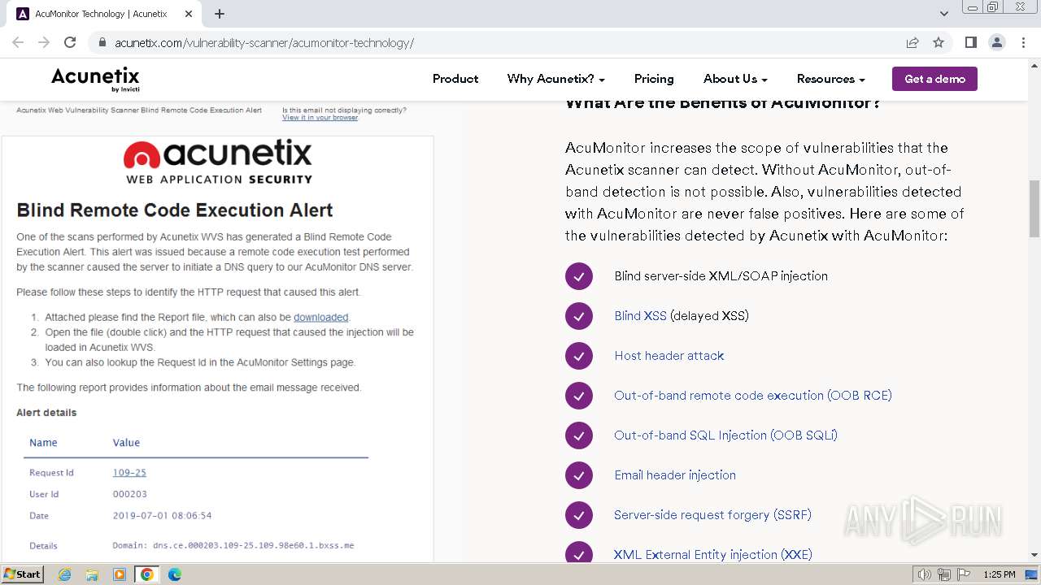
Task: Click checkmark icon beside Email header injection
Action: tap(579, 475)
